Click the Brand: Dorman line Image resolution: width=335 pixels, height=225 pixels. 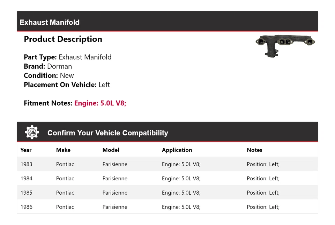tap(48, 66)
